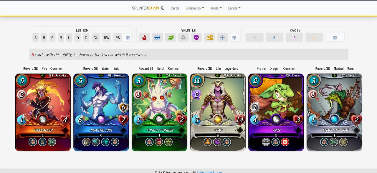
Task: Go to the Cards page
Action: click(x=175, y=8)
